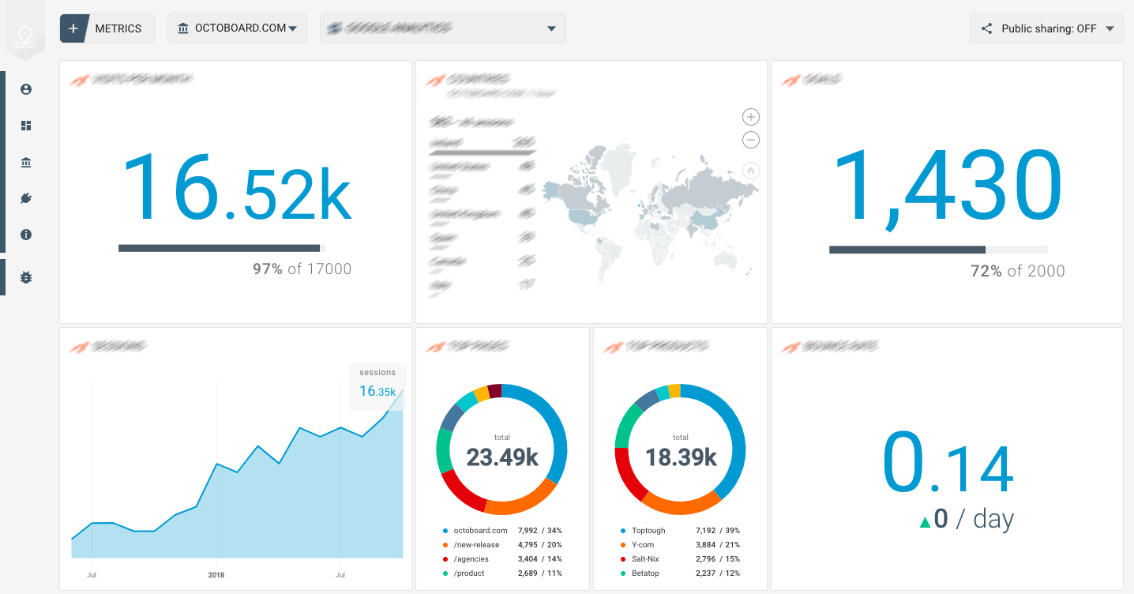
Task: Toggle the octoboard.com legend entry
Action: (x=480, y=531)
